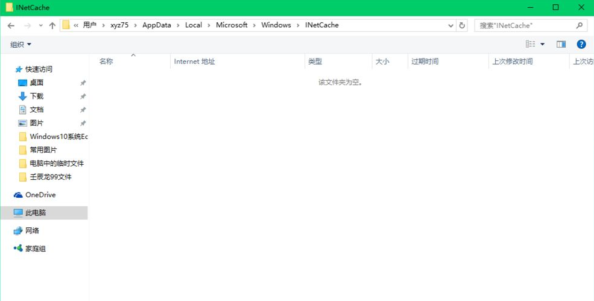Select 此电脑 in the sidebar
Image resolution: width=594 pixels, height=301 pixels.
coord(35,213)
